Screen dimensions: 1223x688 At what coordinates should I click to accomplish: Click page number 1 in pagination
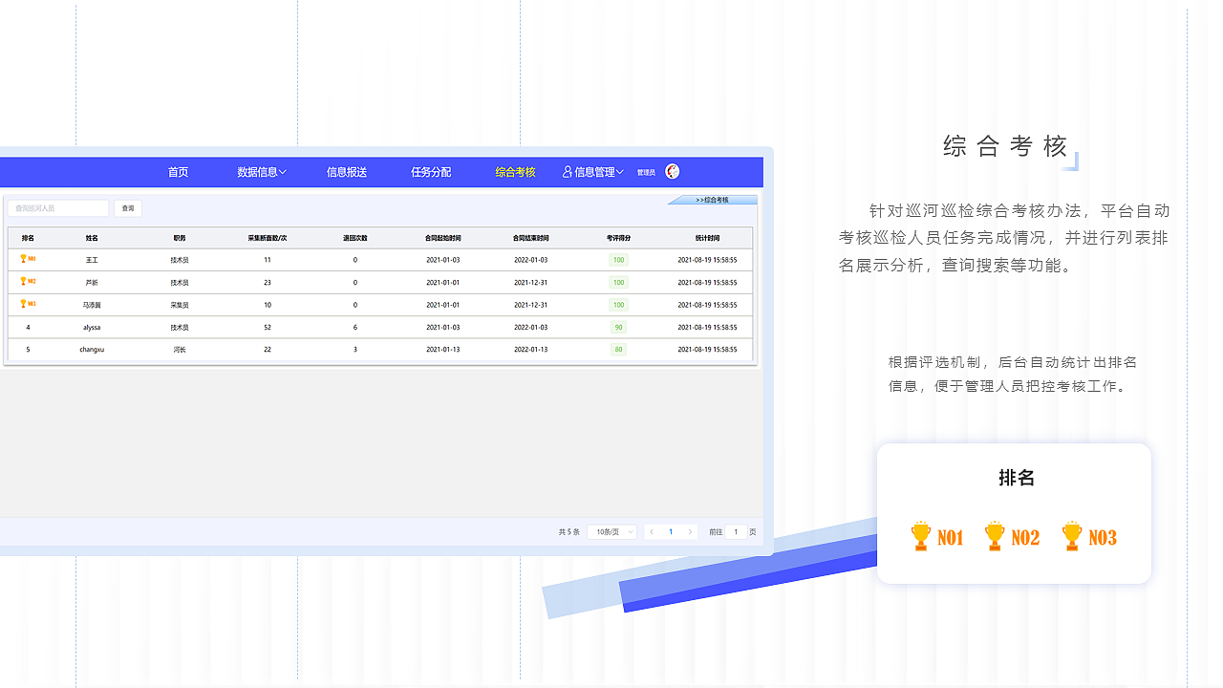click(671, 532)
